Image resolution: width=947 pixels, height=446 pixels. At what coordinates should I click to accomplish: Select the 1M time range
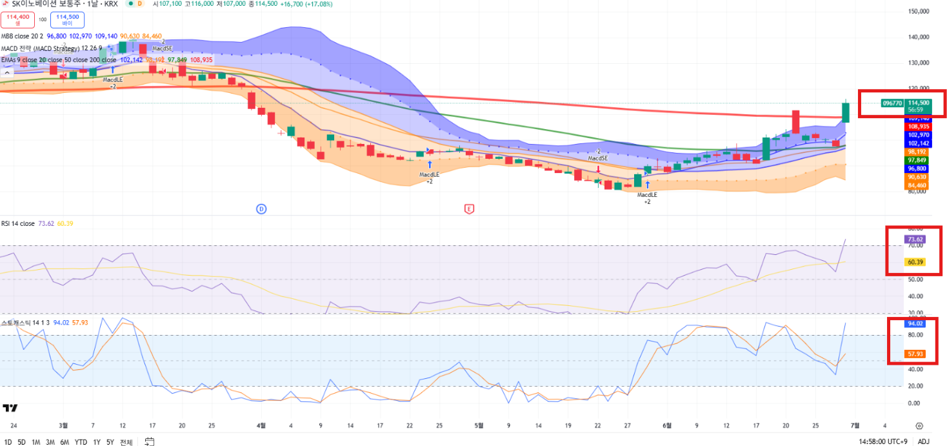pyautogui.click(x=36, y=442)
